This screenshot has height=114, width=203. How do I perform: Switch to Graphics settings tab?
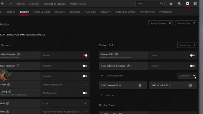[10, 12]
